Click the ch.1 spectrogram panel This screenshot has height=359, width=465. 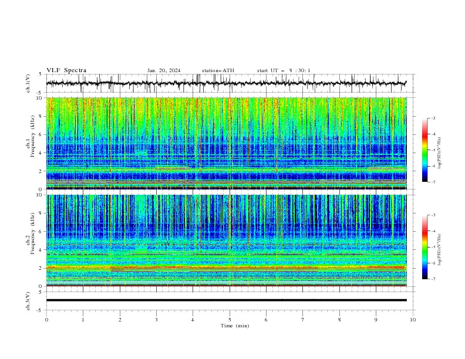click(226, 143)
